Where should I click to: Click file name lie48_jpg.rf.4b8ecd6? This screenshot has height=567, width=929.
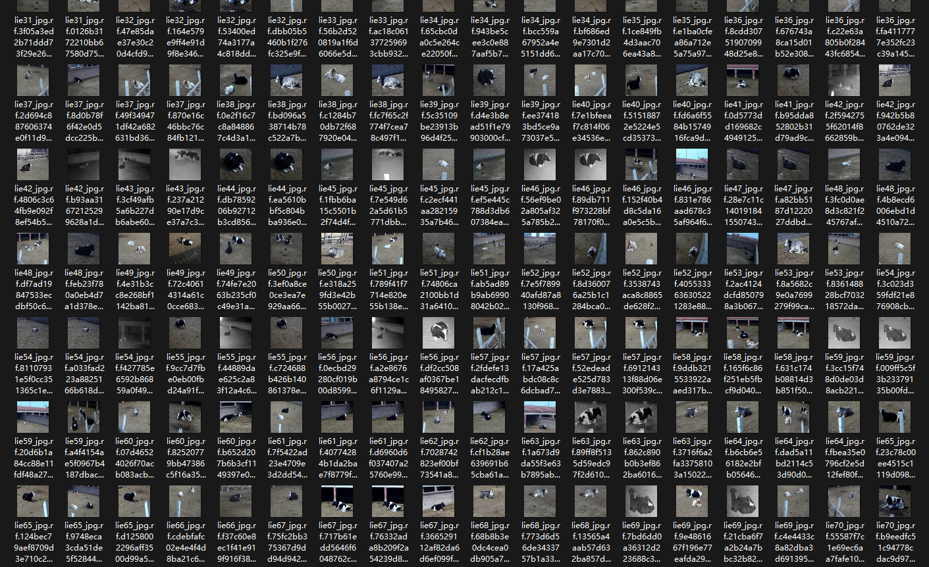point(895,206)
